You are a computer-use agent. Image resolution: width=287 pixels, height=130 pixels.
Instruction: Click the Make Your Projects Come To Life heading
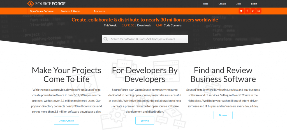pos(66,75)
